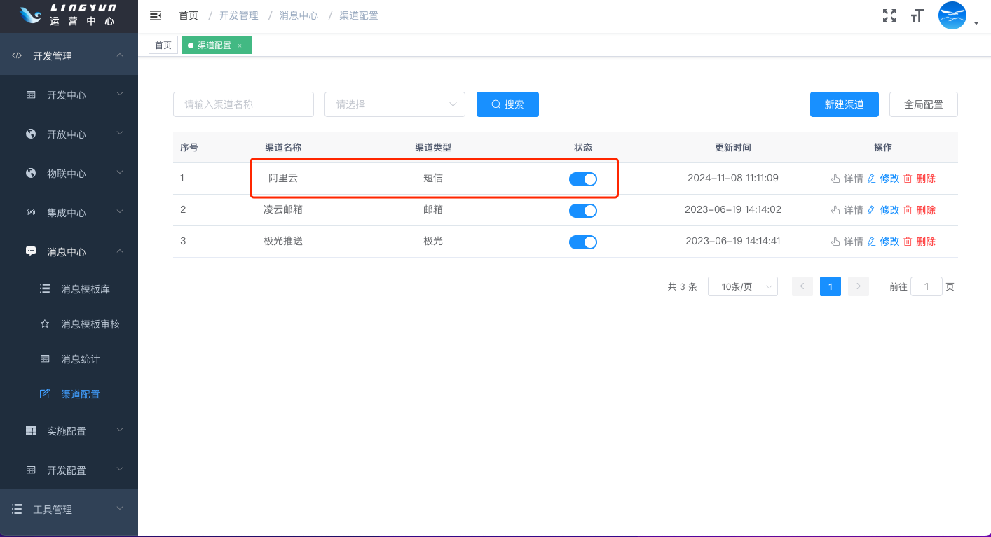
Task: Click 删除 for the 阿里云 row
Action: click(x=920, y=179)
